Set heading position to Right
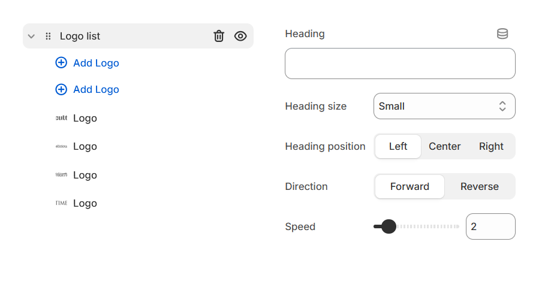 (x=491, y=146)
